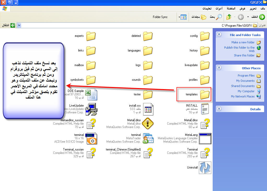The width and height of the screenshot is (267, 191).
Task: Open the ملف (File) menu
Action: tap(263, 8)
